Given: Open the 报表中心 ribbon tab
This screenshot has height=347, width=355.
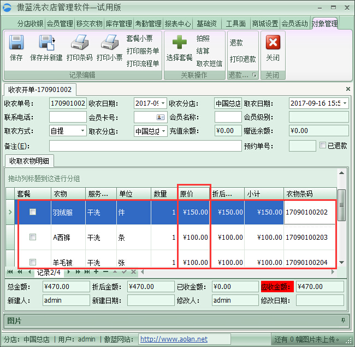Looking at the screenshot, I should point(177,24).
